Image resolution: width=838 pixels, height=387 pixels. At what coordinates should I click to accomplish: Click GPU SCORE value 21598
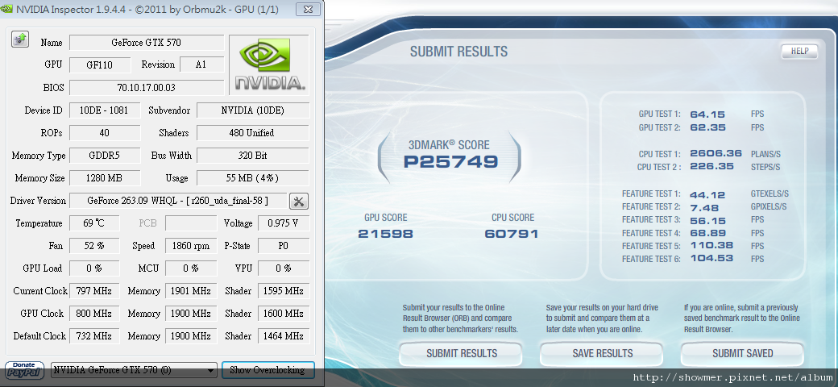coord(385,234)
